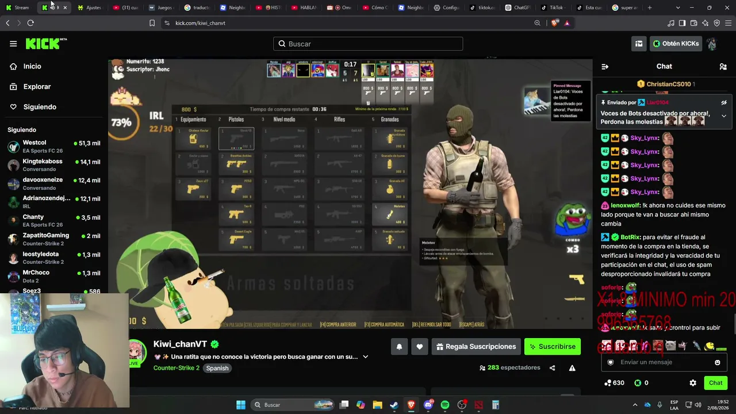Go to the Kick logo homepage
The image size is (736, 414).
pyautogui.click(x=46, y=44)
